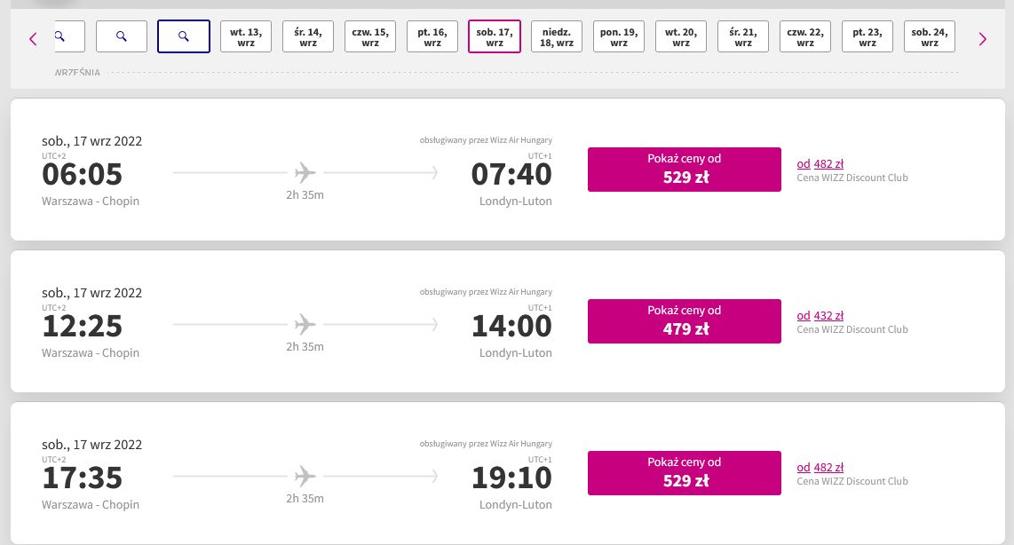The width and height of the screenshot is (1014, 545).
Task: Switch to pon. 19, wrz date
Action: point(619,36)
